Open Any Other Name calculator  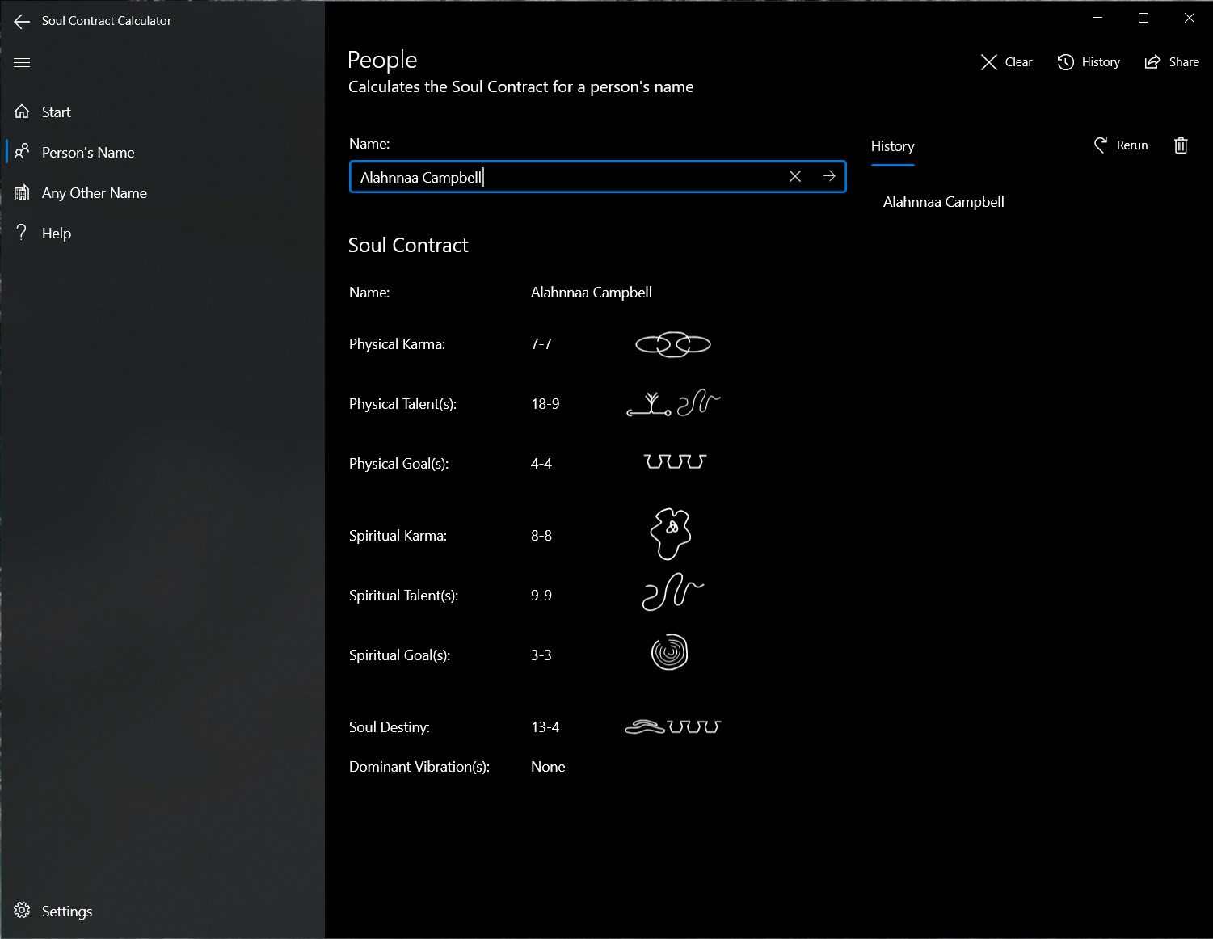(94, 193)
